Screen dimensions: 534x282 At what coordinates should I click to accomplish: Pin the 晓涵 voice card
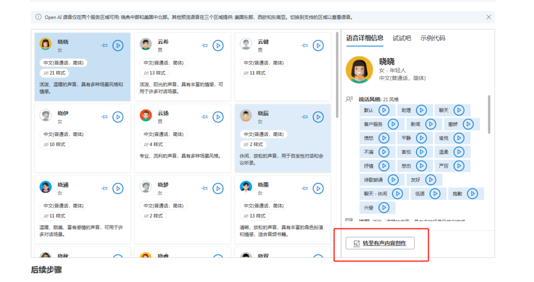tap(104, 188)
